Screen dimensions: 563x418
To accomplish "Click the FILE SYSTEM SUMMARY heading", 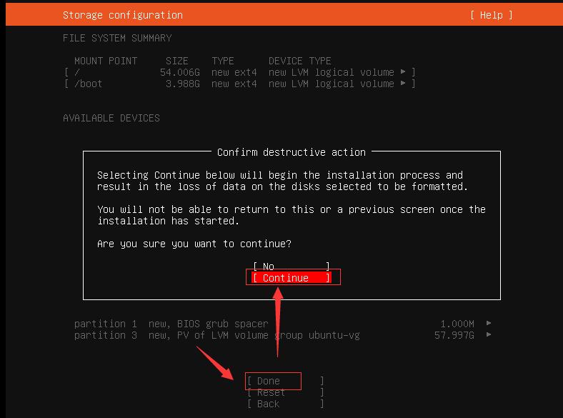I will coord(117,38).
